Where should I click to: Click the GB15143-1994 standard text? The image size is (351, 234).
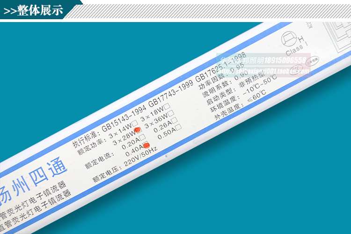click(124, 119)
